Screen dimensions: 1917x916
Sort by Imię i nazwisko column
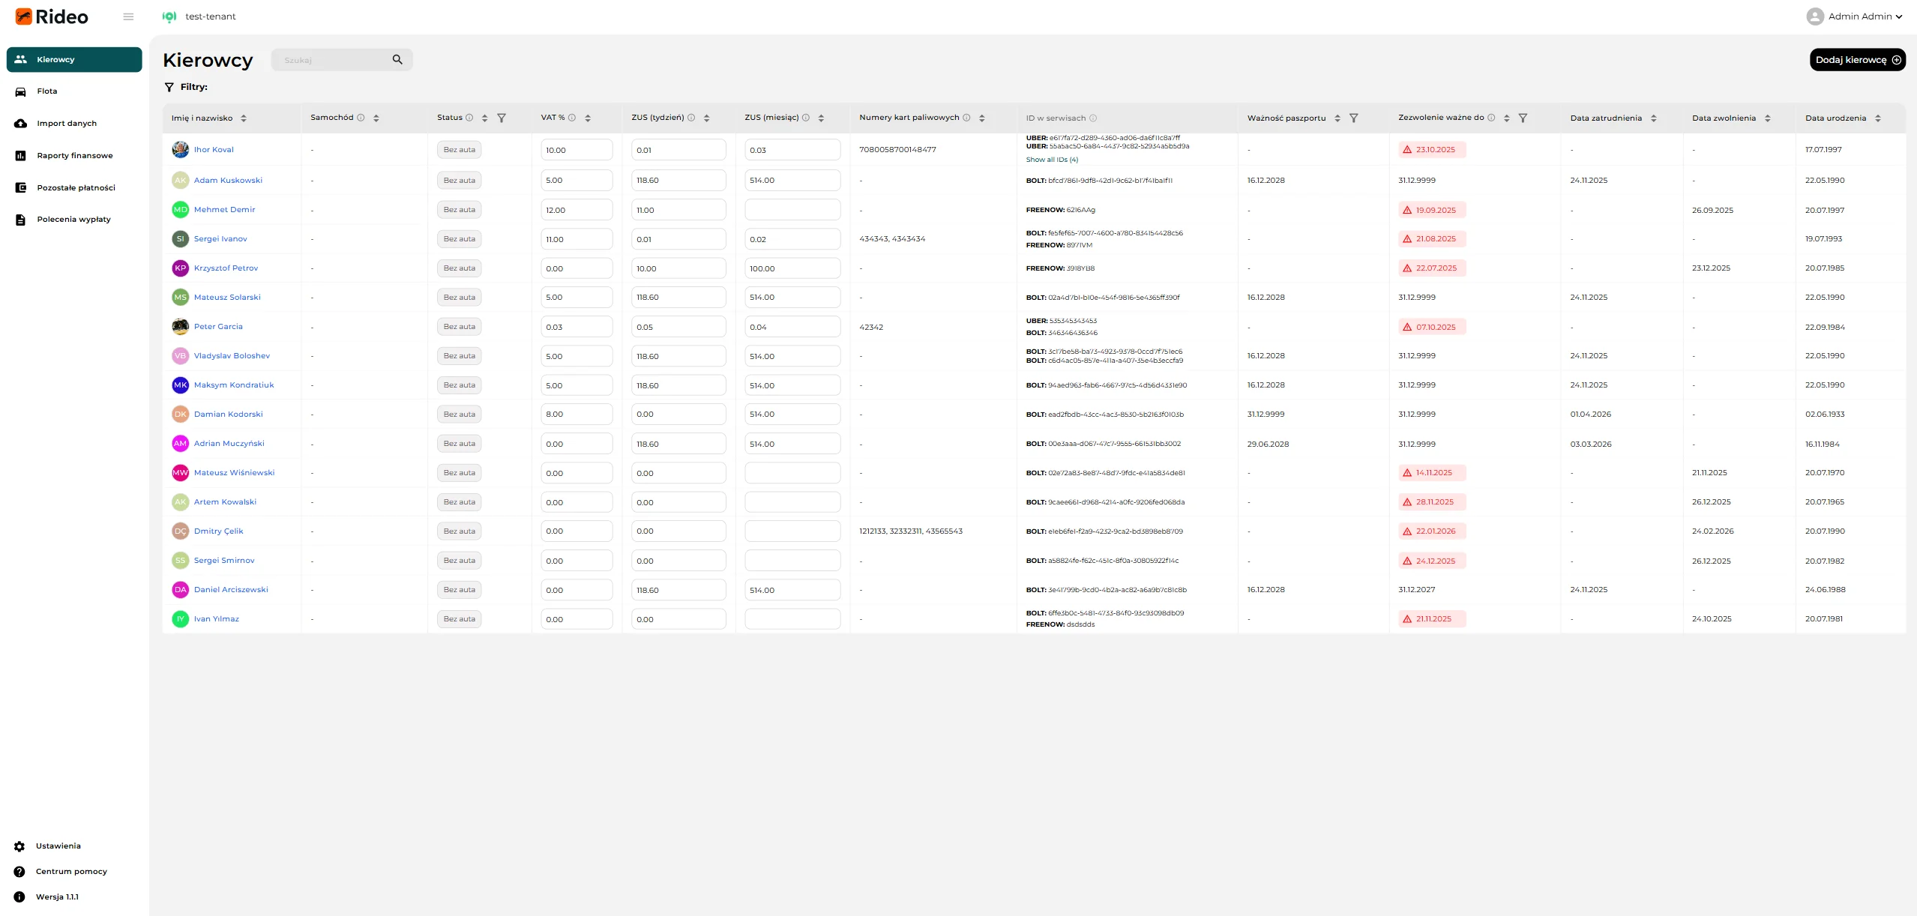click(x=244, y=118)
